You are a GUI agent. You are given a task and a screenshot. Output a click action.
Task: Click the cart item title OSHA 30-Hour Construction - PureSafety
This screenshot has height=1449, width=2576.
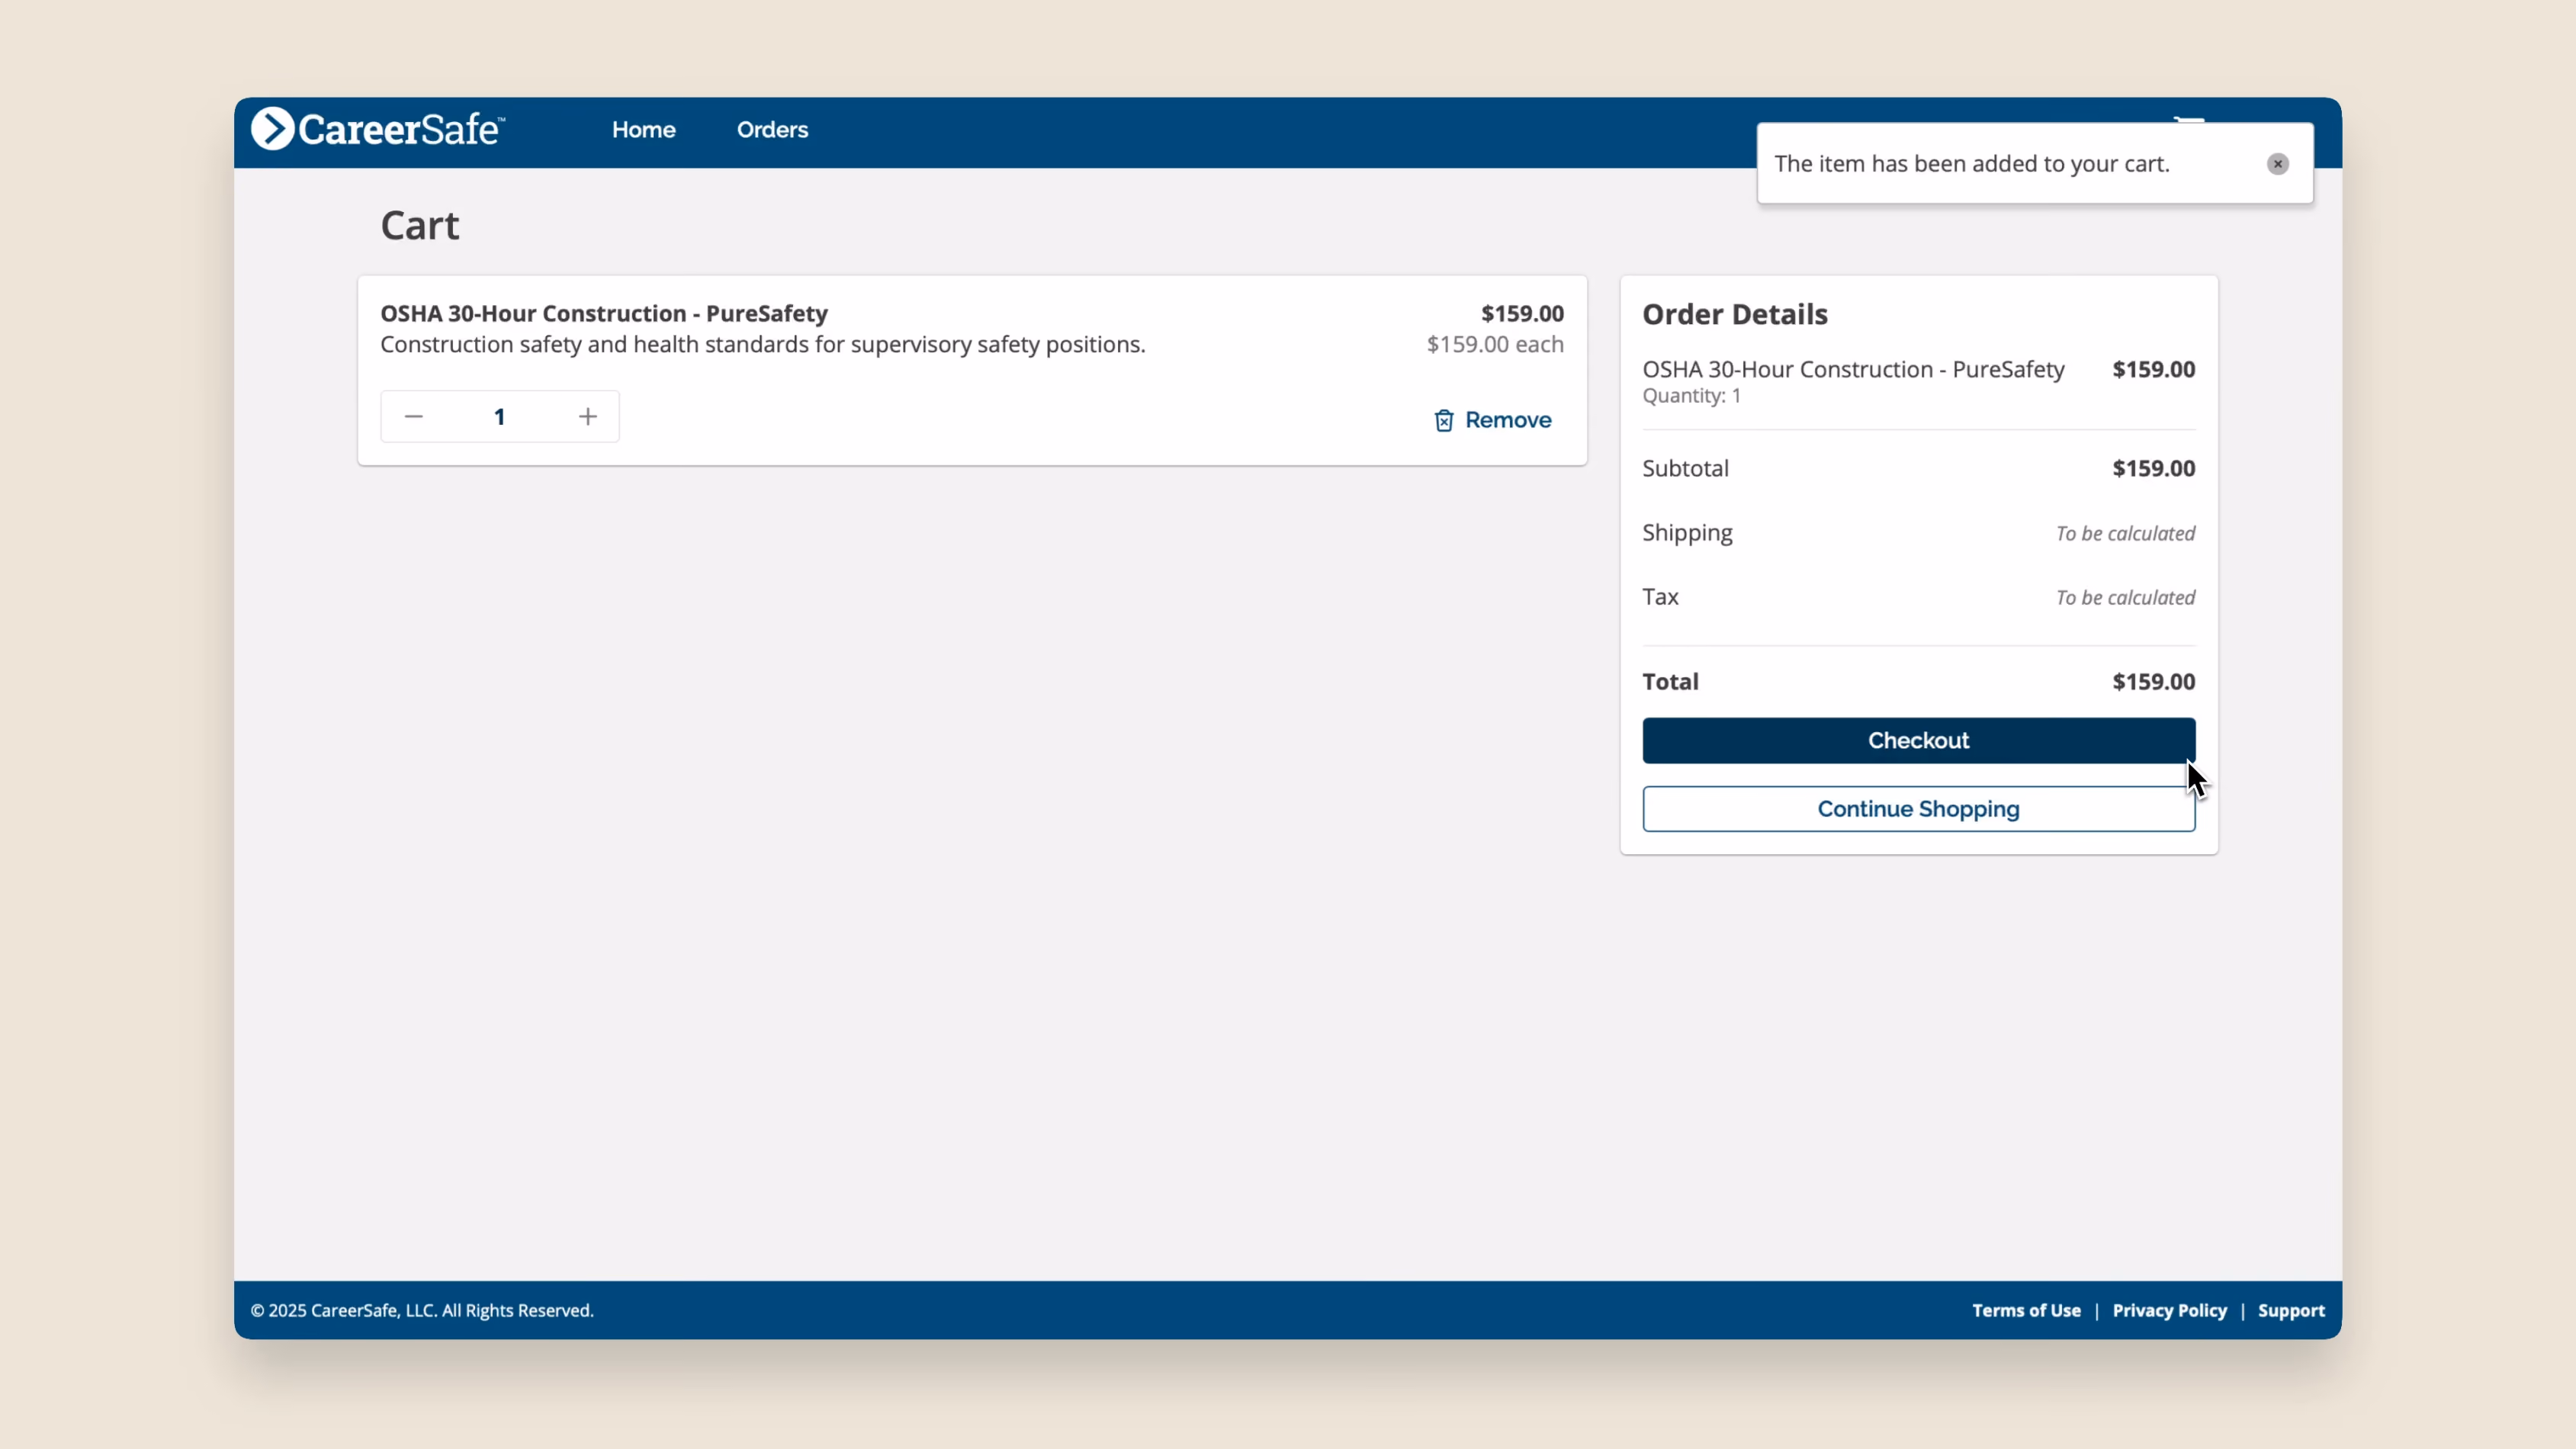[604, 313]
